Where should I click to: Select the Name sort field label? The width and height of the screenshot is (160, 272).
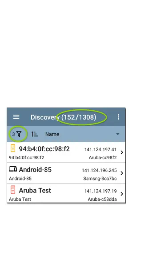click(x=52, y=134)
